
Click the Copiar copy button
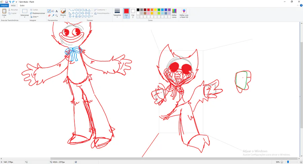[x=12, y=13]
